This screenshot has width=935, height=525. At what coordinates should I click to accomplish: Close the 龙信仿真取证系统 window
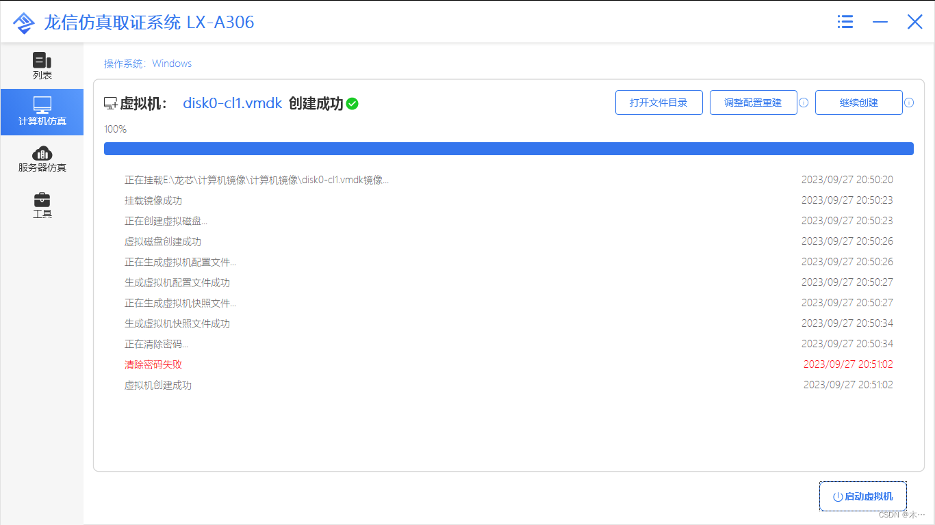point(915,22)
